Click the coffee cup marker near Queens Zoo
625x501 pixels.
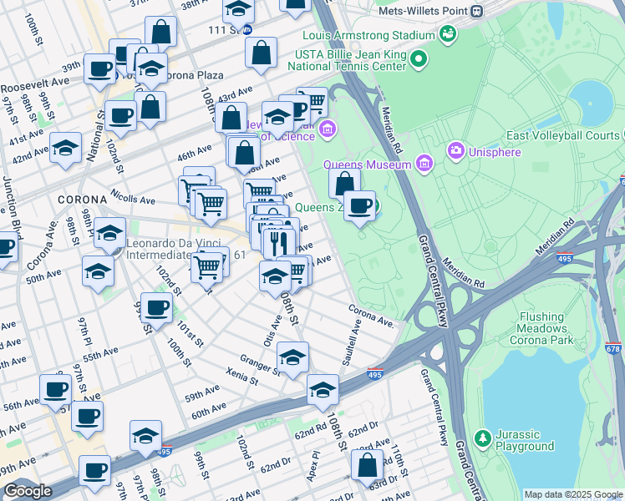[359, 206]
